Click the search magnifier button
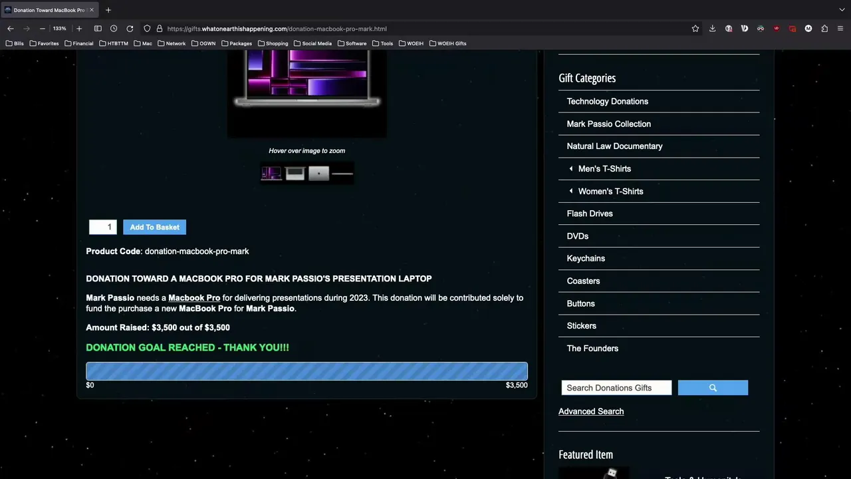This screenshot has width=851, height=479. [x=713, y=388]
